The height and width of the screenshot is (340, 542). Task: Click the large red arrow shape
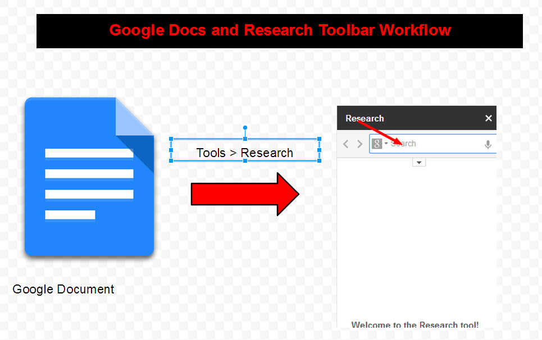245,194
